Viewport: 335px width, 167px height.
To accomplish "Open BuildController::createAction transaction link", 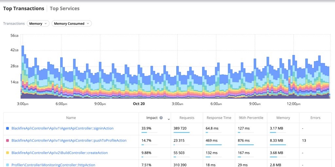I will (60, 153).
